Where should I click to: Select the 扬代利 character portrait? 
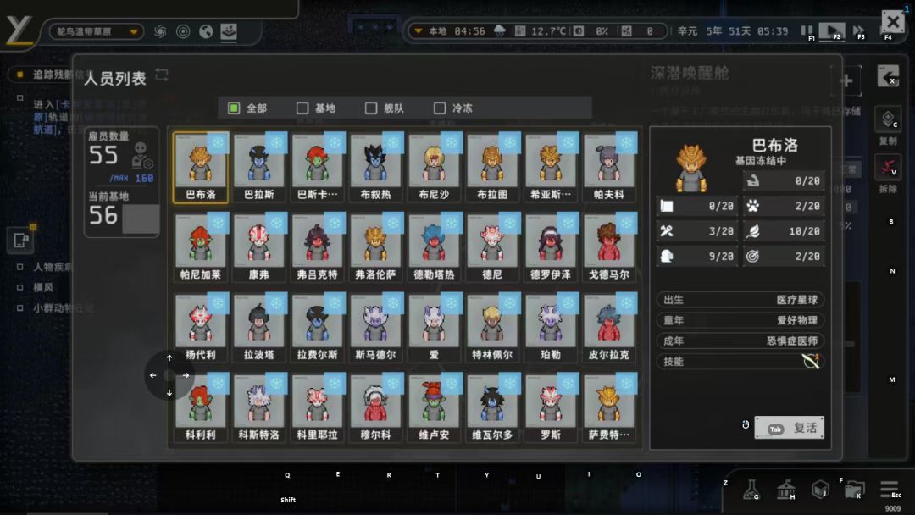pyautogui.click(x=201, y=328)
